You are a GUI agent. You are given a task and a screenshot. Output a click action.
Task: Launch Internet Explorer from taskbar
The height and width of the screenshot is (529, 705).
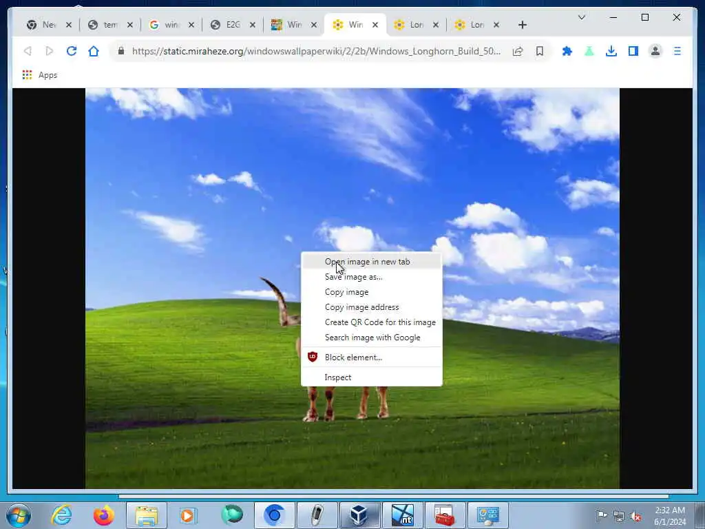click(x=61, y=515)
